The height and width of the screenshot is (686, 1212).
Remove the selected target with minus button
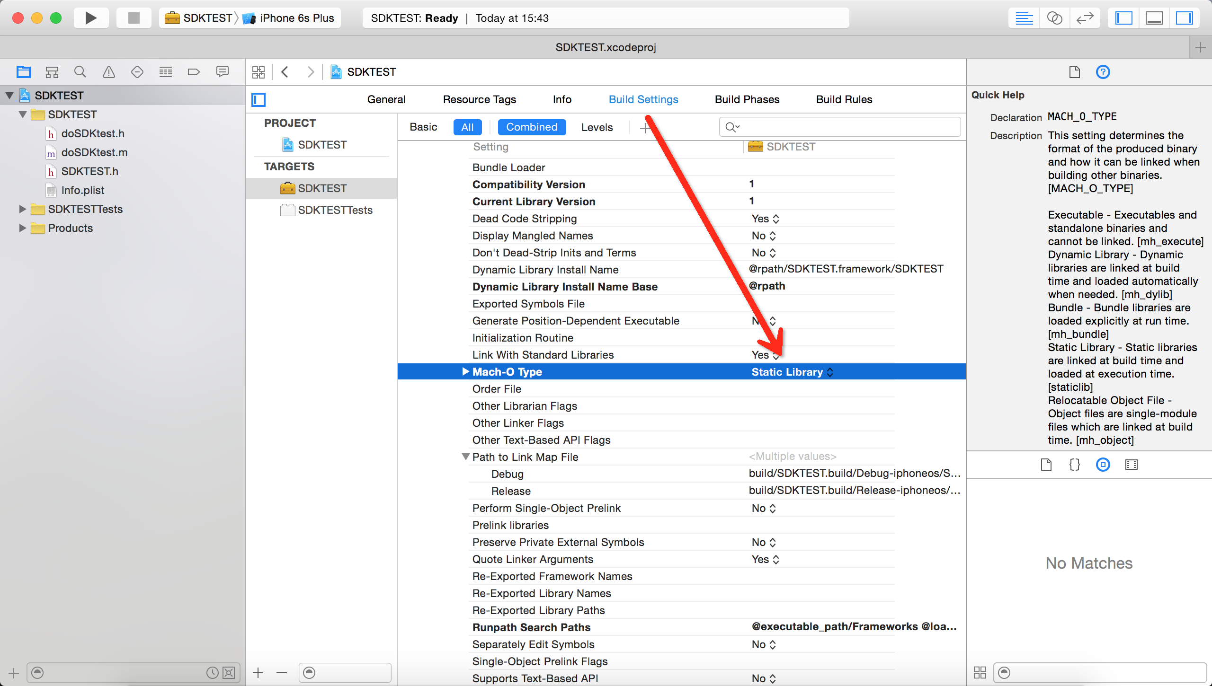click(282, 672)
